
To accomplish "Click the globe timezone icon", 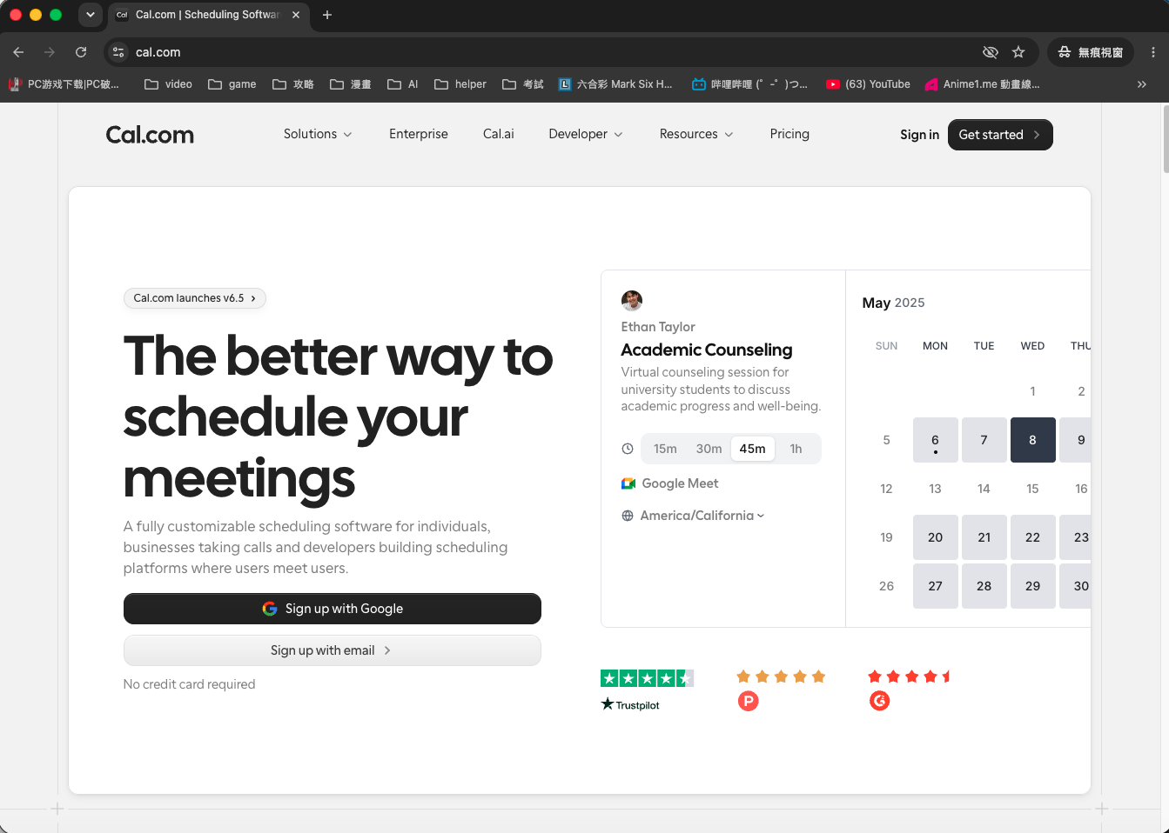I will 628,516.
